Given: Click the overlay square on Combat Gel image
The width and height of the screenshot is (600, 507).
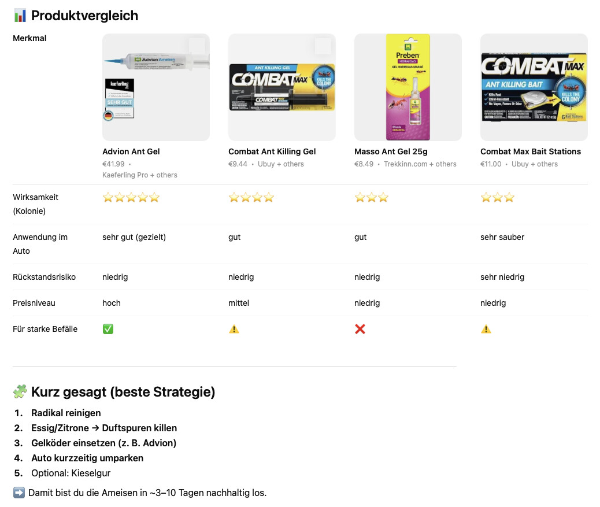Looking at the screenshot, I should click(x=323, y=46).
